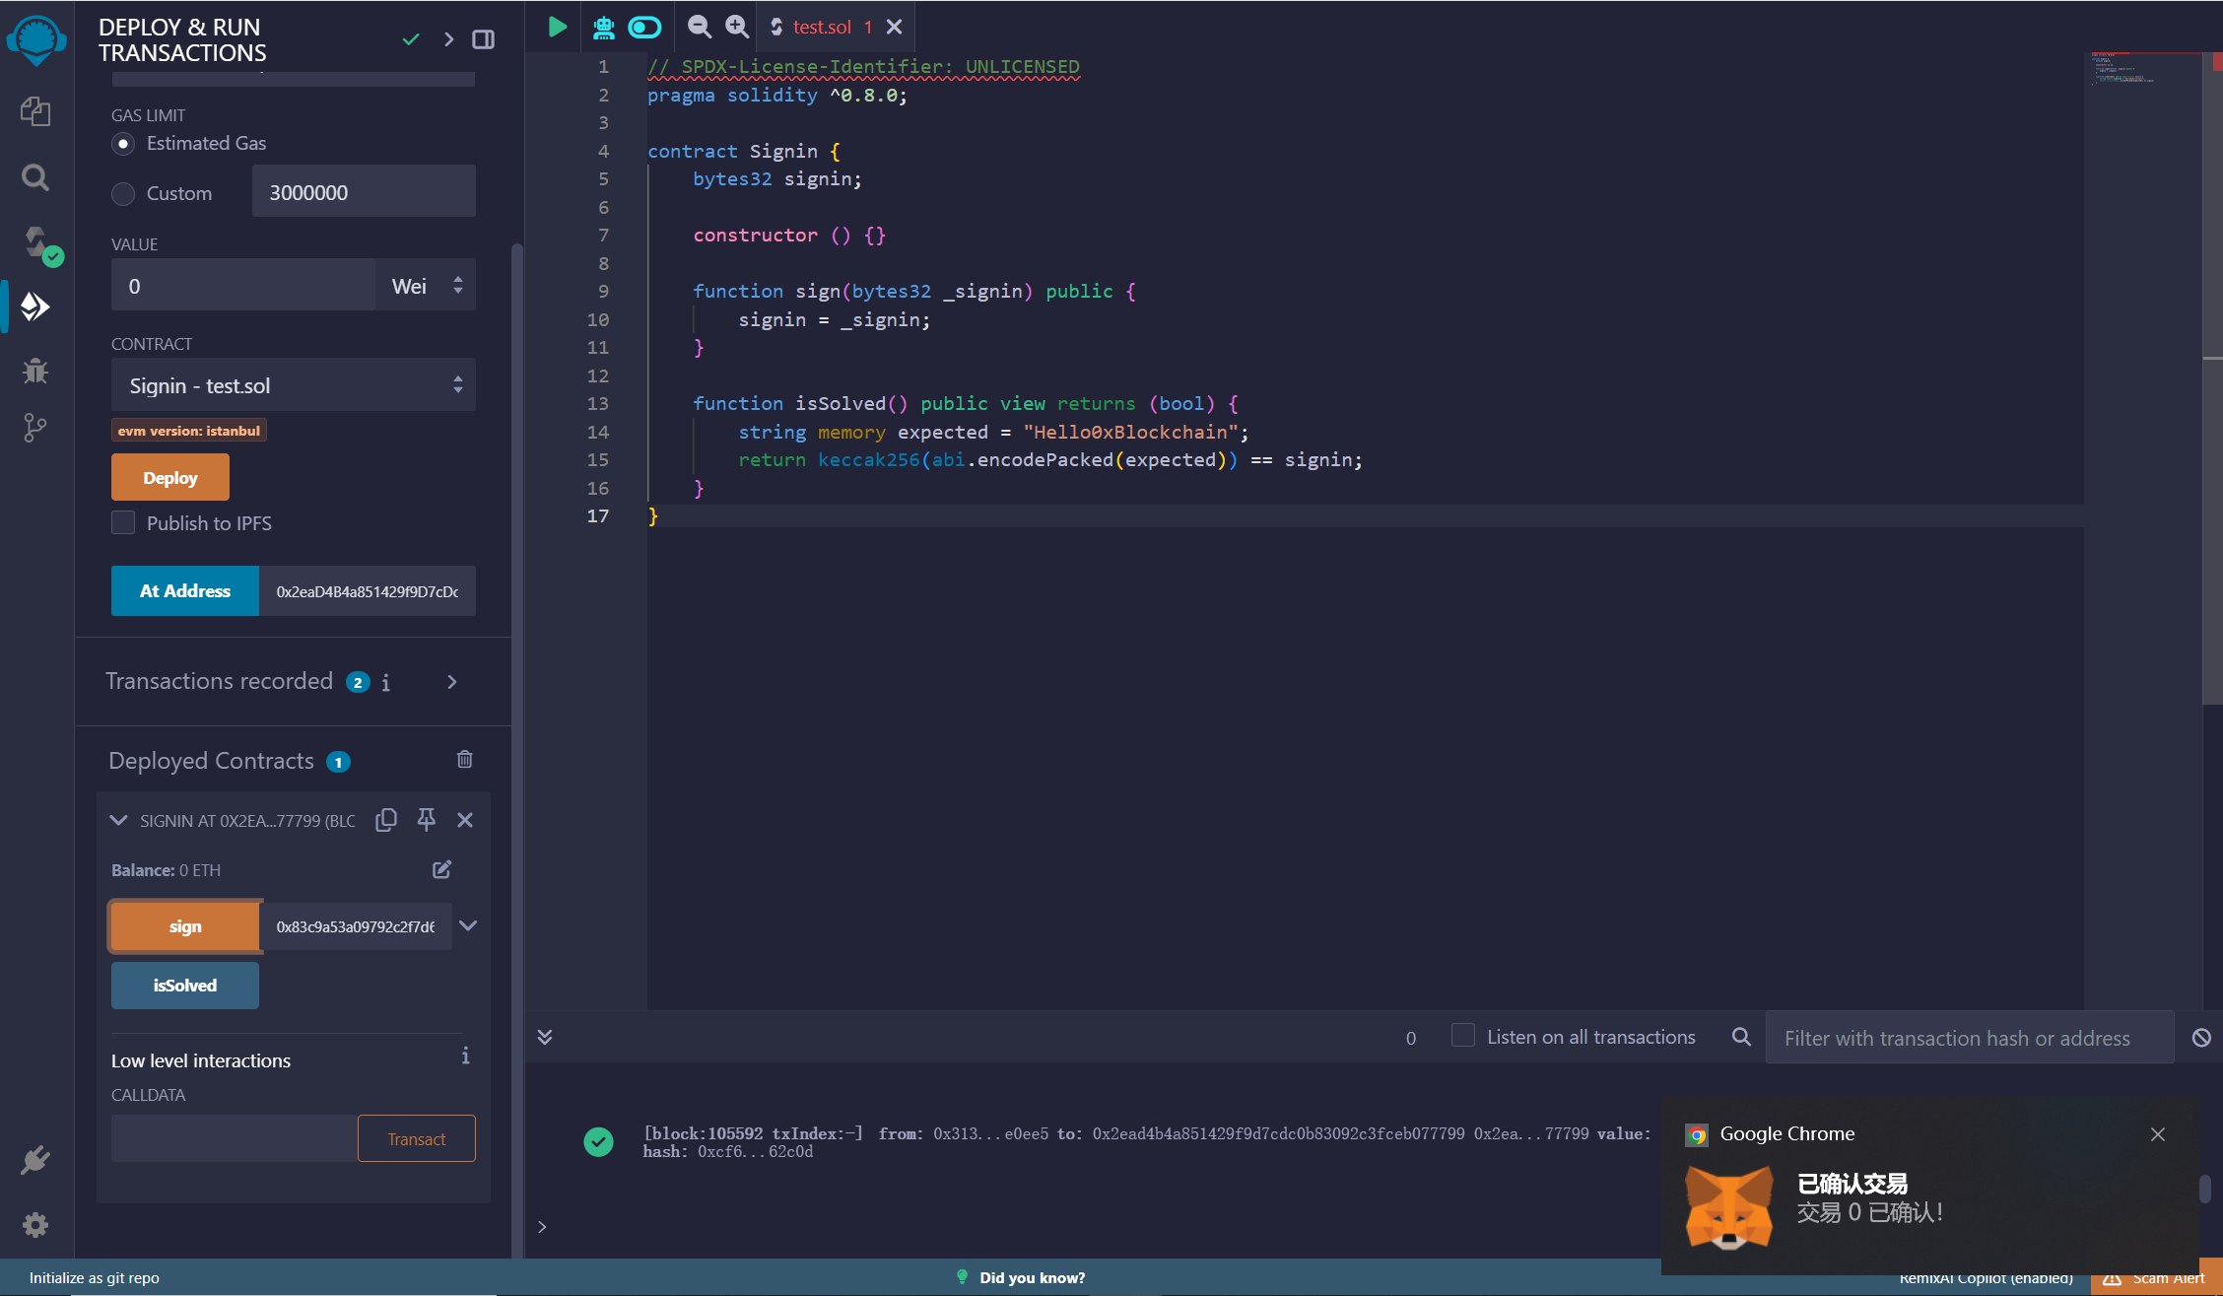Open the Plugin manager plug icon

click(x=35, y=1160)
